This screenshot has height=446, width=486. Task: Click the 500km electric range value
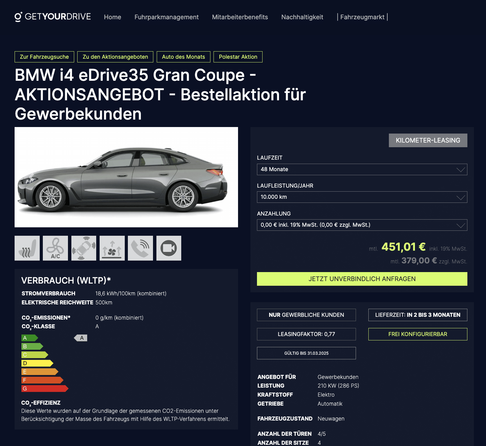pyautogui.click(x=104, y=303)
